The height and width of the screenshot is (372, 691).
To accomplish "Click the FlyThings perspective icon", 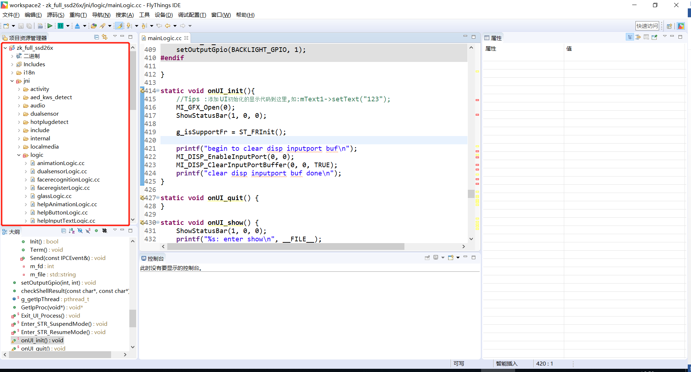I will pos(681,26).
